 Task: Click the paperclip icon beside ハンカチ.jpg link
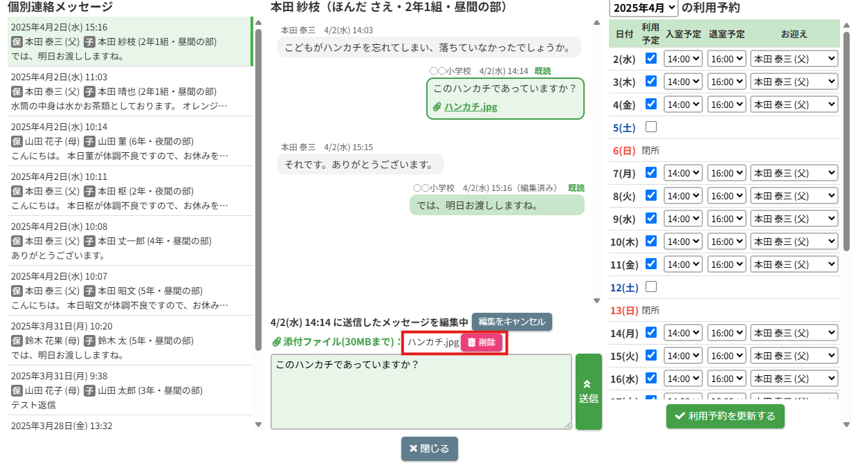[x=437, y=107]
